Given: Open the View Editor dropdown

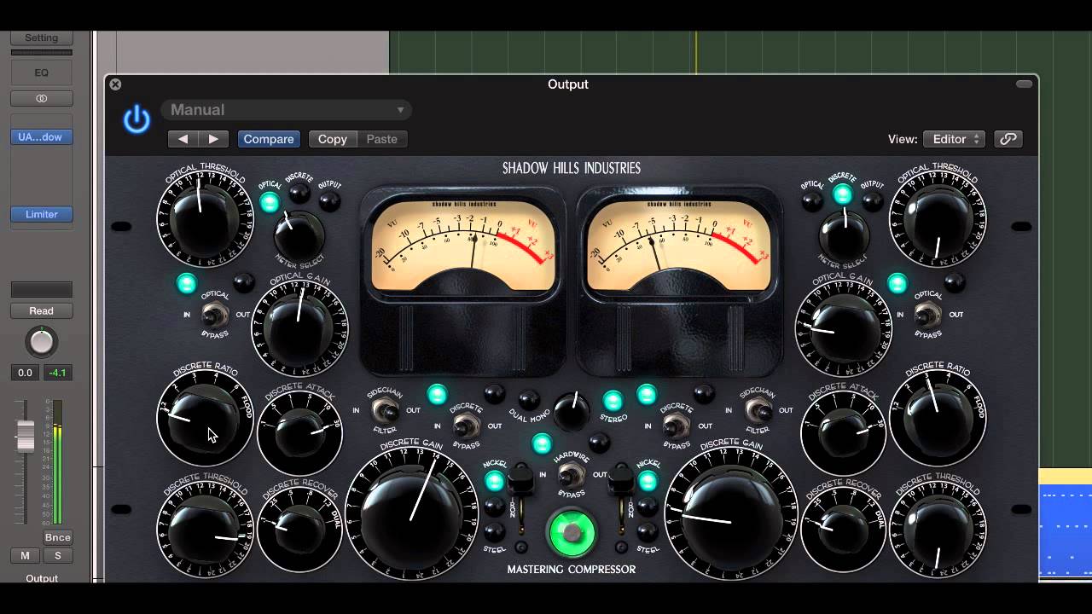Looking at the screenshot, I should [954, 139].
